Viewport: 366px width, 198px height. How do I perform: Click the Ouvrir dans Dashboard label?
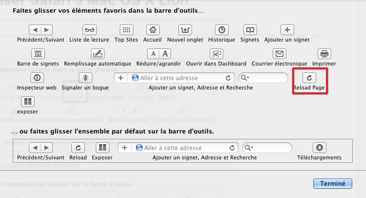point(216,64)
